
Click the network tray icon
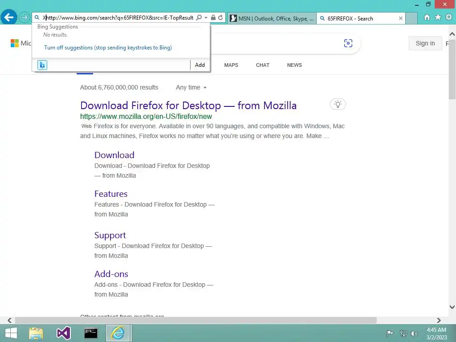[403, 333]
